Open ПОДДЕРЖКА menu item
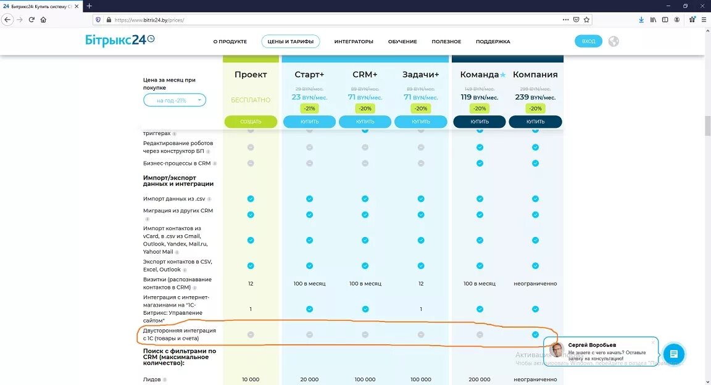711x385 pixels. click(493, 41)
